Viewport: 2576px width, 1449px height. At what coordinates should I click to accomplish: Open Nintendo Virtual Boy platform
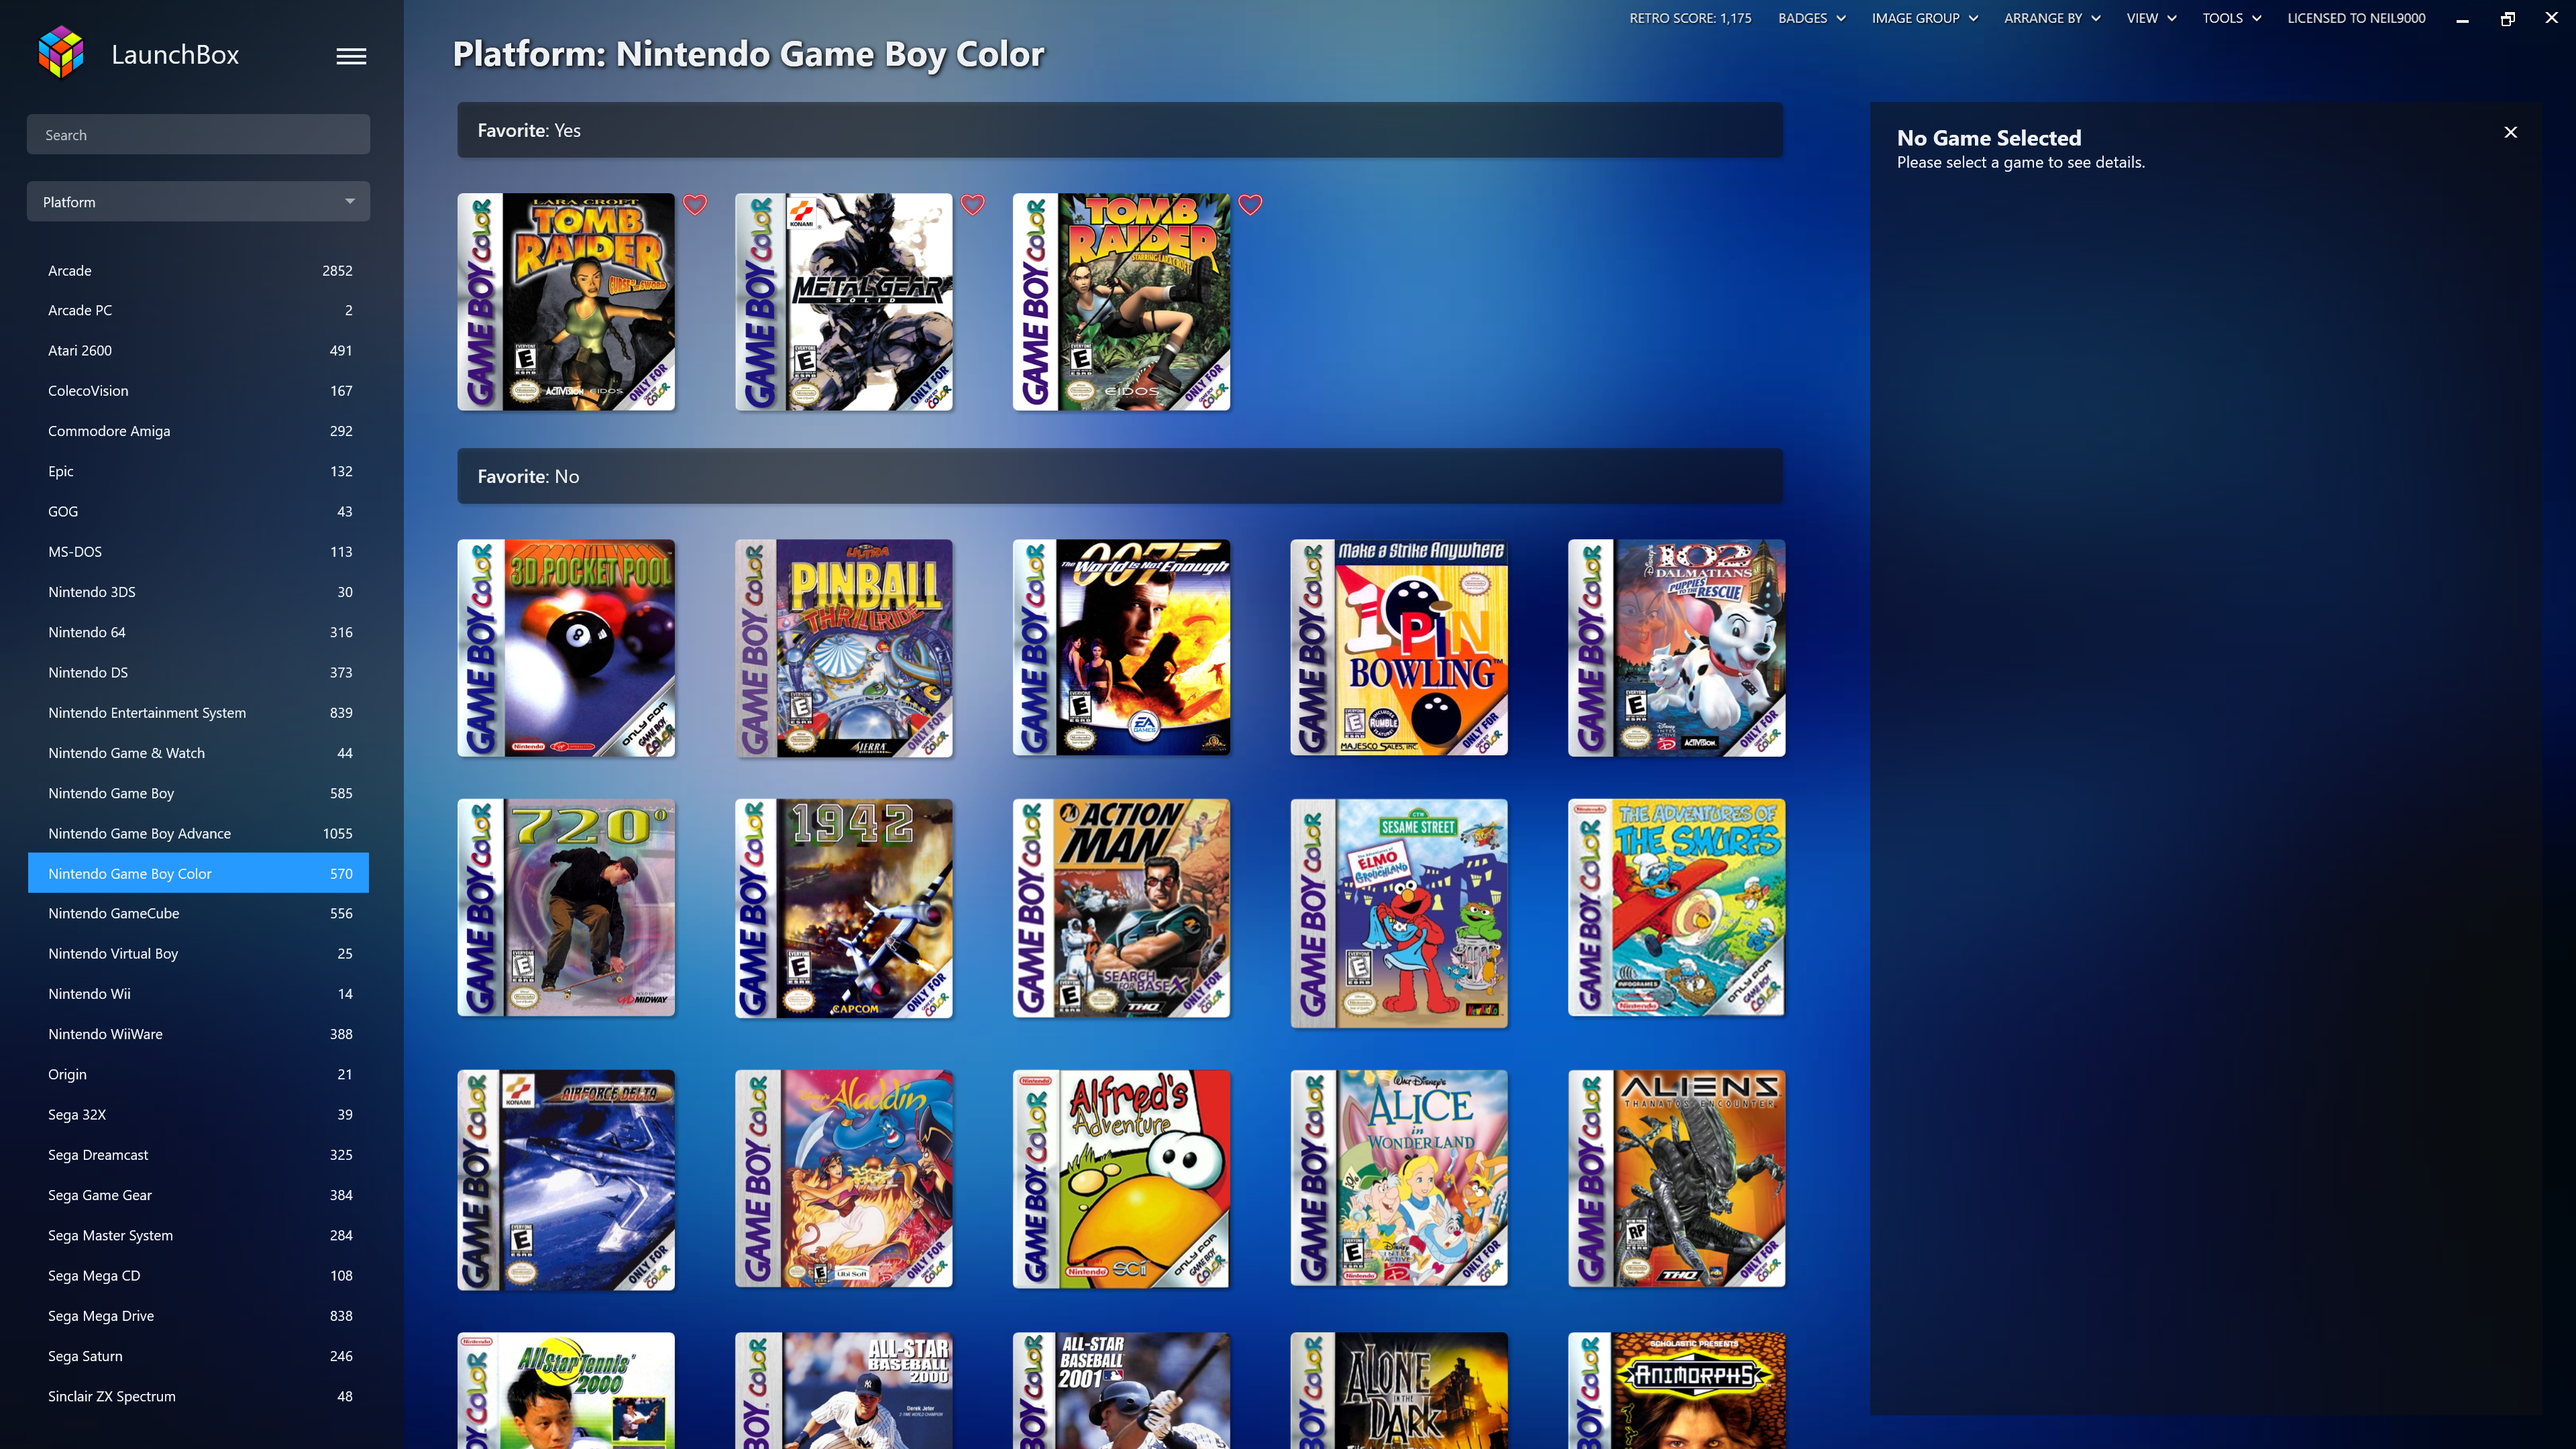(198, 953)
